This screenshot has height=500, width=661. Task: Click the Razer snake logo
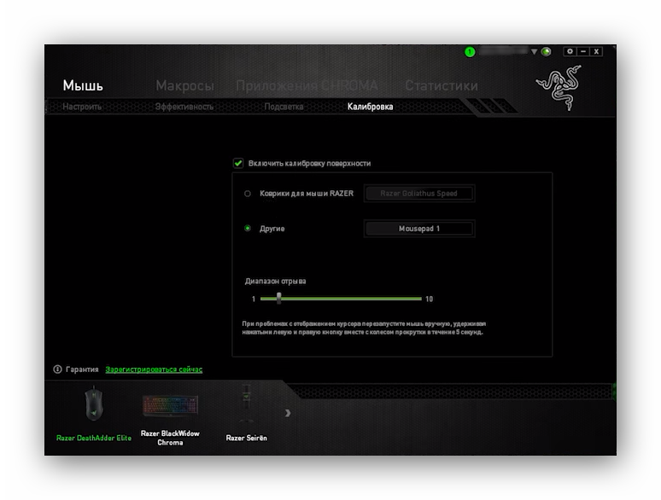[558, 87]
